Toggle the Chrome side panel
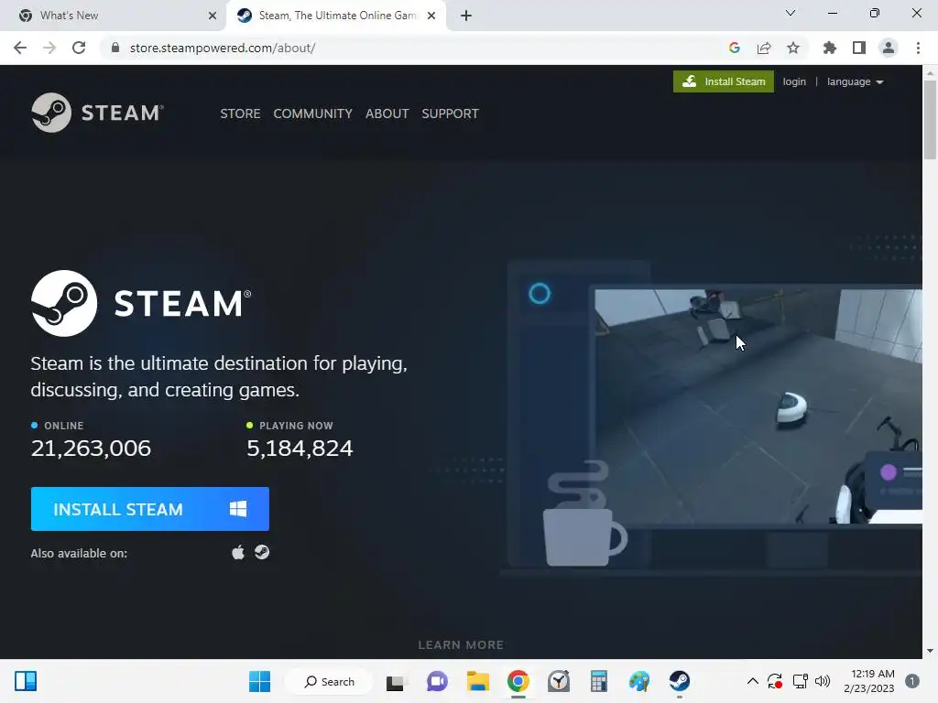This screenshot has width=938, height=703. pyautogui.click(x=859, y=48)
